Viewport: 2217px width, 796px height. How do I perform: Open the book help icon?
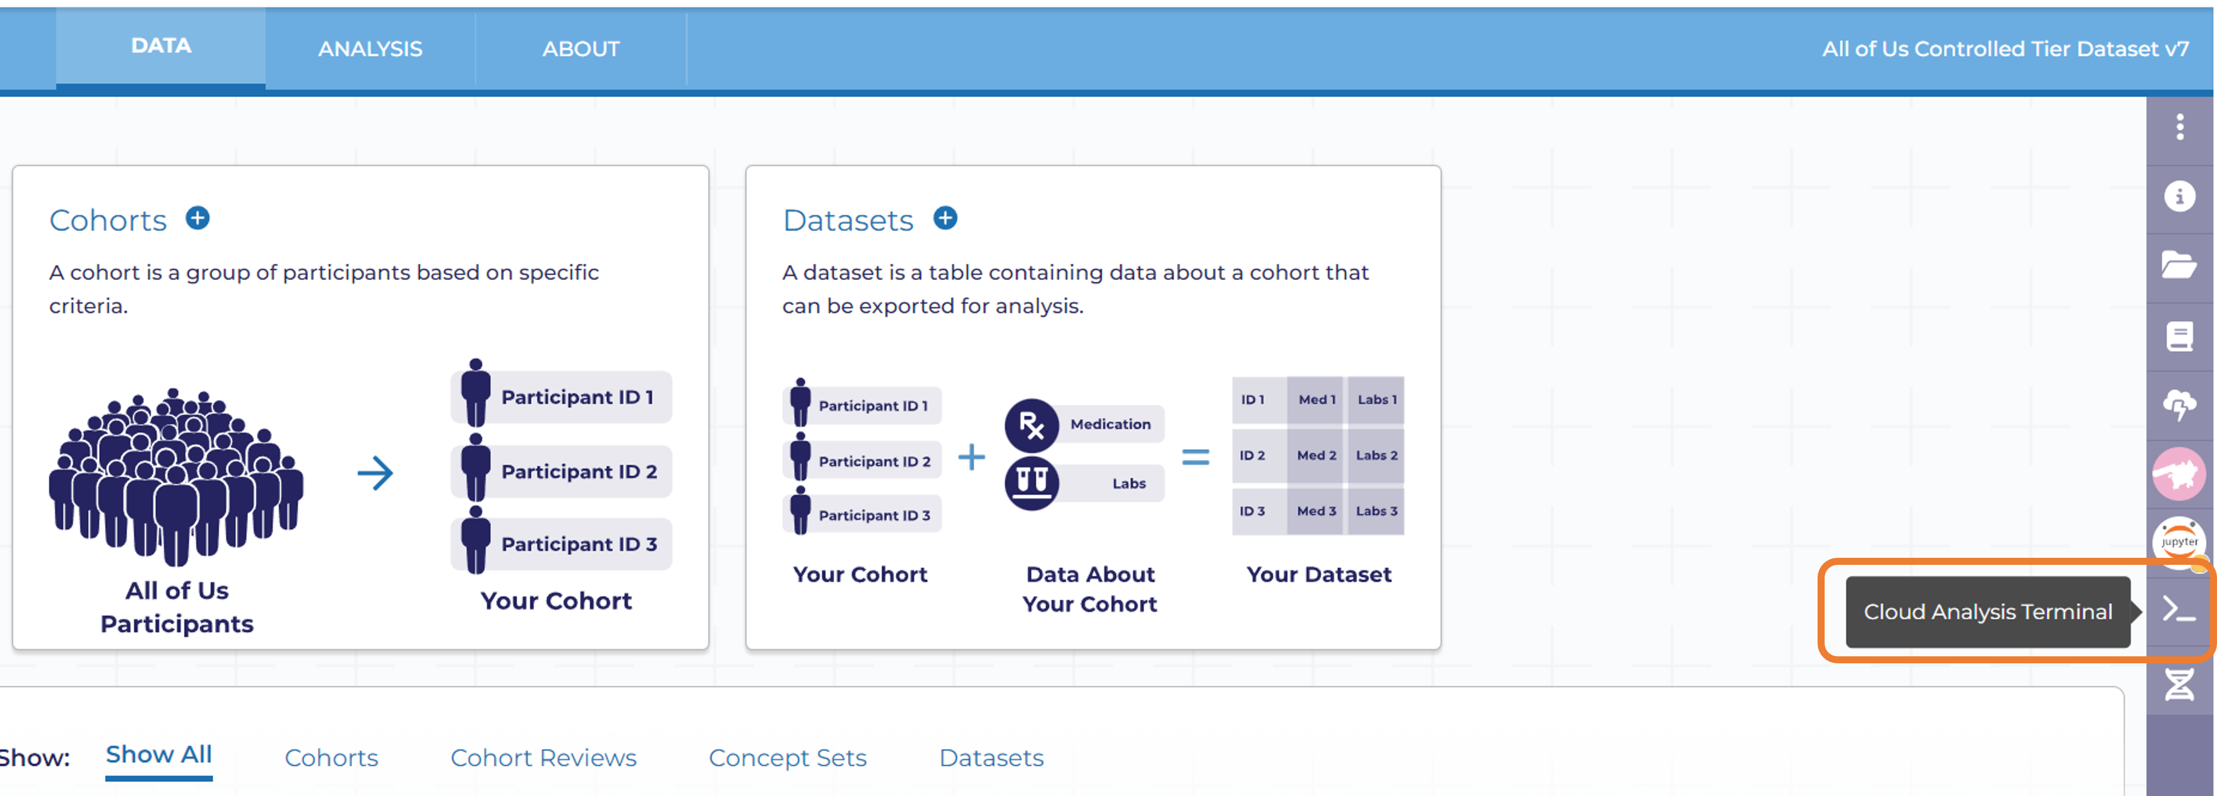click(x=2179, y=335)
